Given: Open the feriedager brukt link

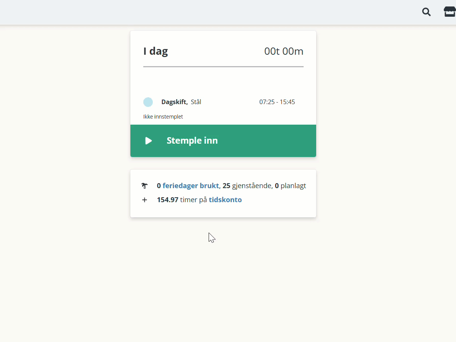Looking at the screenshot, I should pyautogui.click(x=191, y=186).
